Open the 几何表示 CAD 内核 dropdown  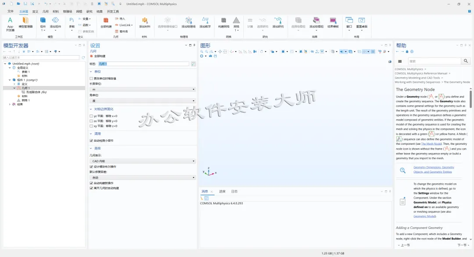click(x=143, y=161)
